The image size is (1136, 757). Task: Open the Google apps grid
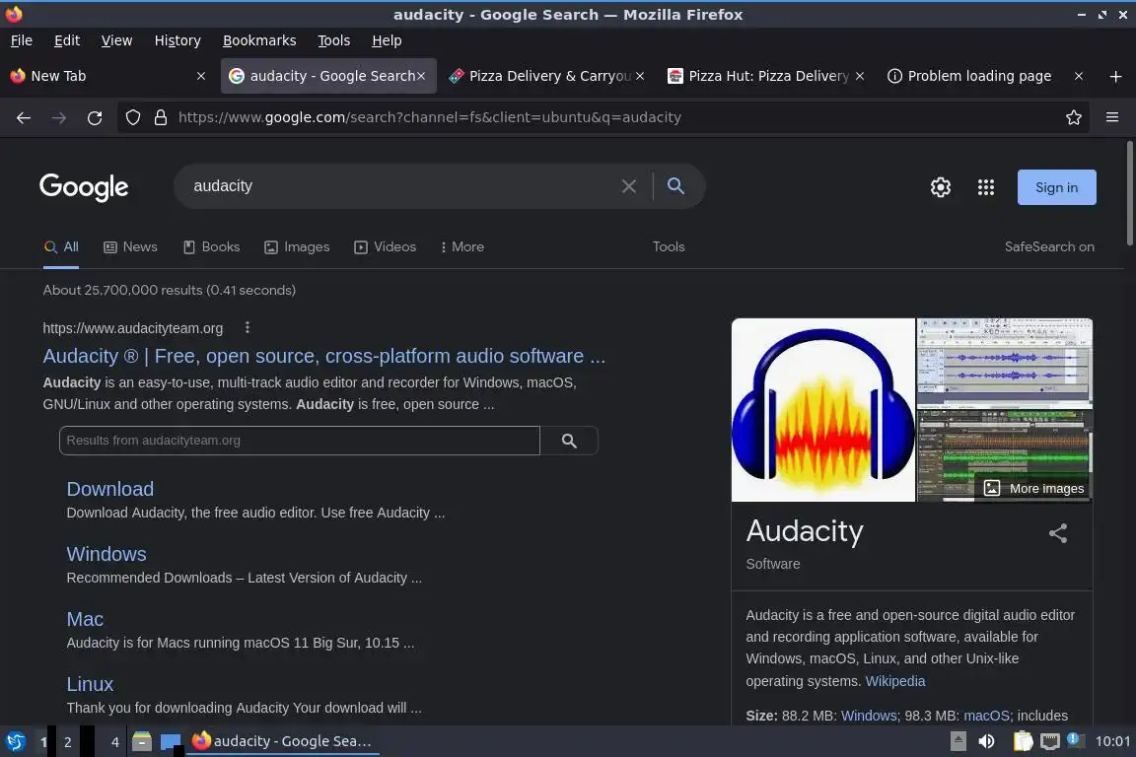pos(986,187)
